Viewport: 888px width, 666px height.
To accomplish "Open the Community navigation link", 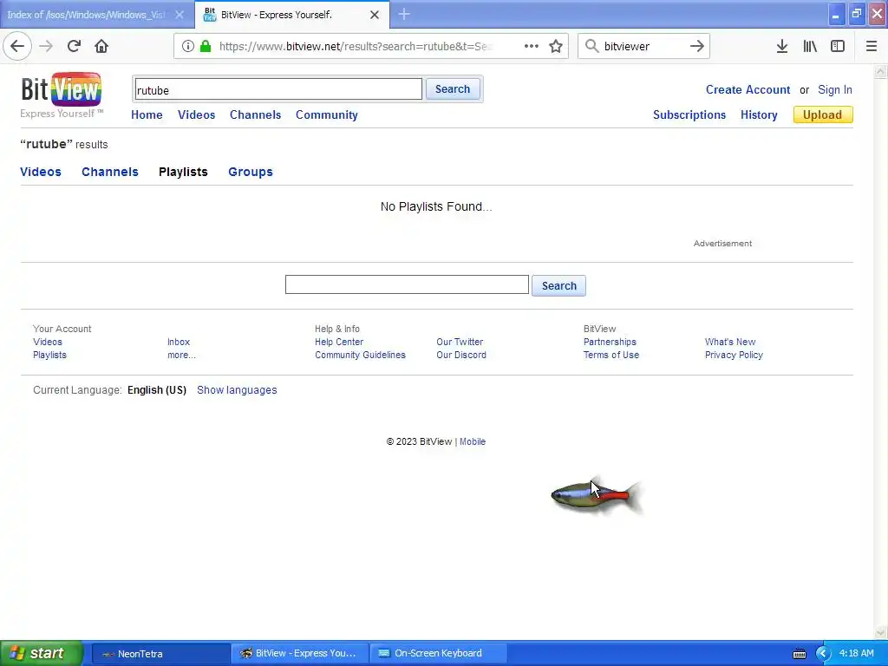I will 327,115.
